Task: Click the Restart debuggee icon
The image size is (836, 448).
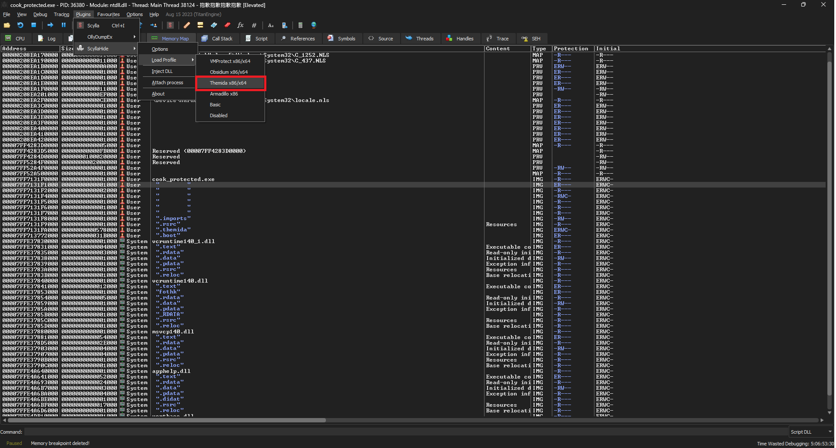Action: [20, 25]
